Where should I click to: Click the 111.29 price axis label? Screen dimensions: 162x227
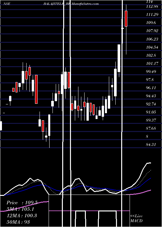[x=152, y=15]
